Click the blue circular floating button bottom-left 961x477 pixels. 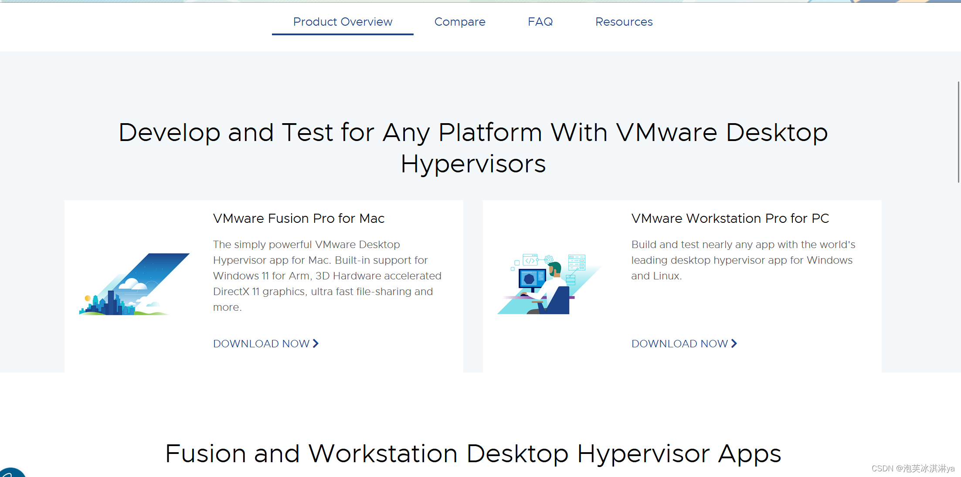click(11, 473)
